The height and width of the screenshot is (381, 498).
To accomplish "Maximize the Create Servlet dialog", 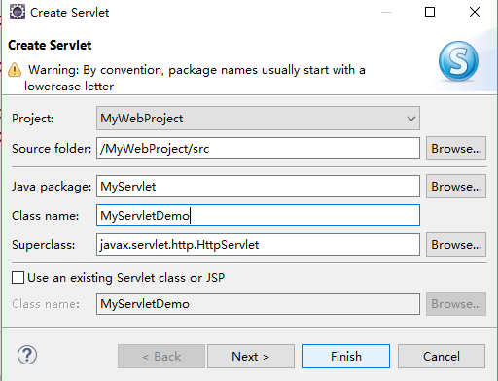I will point(430,12).
